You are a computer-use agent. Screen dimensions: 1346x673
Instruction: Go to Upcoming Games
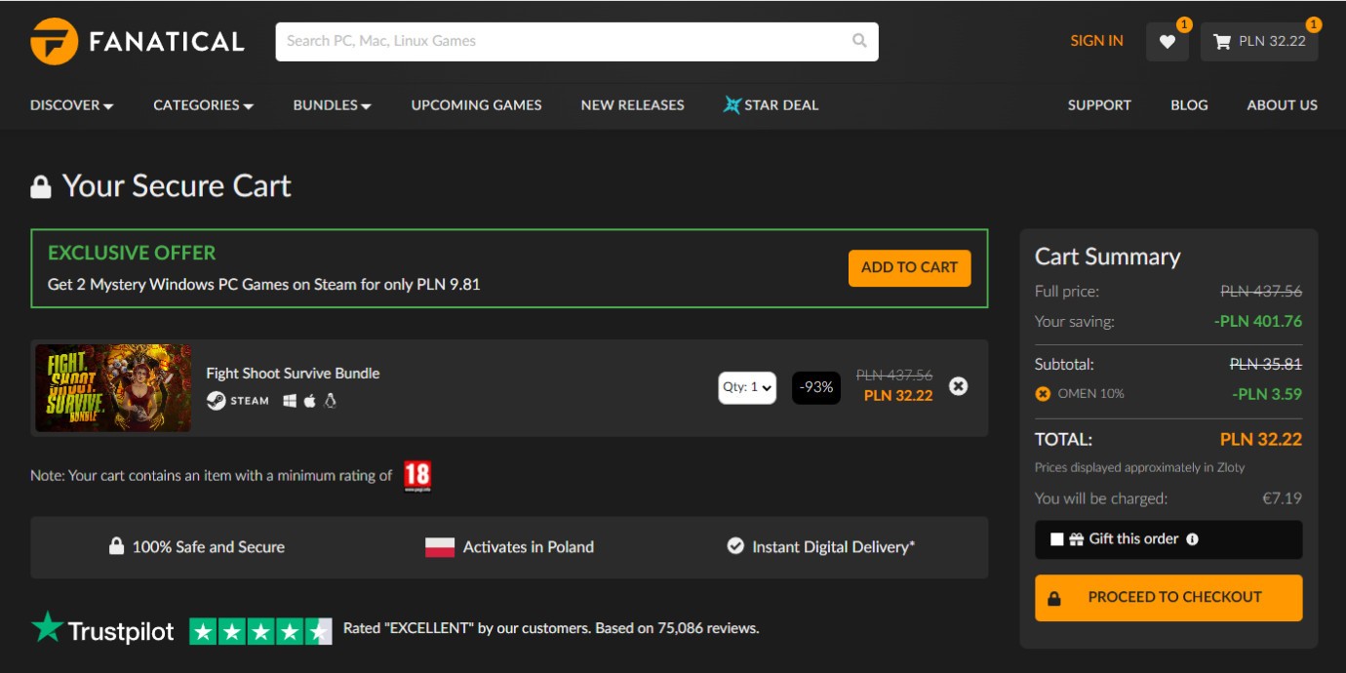click(x=476, y=104)
